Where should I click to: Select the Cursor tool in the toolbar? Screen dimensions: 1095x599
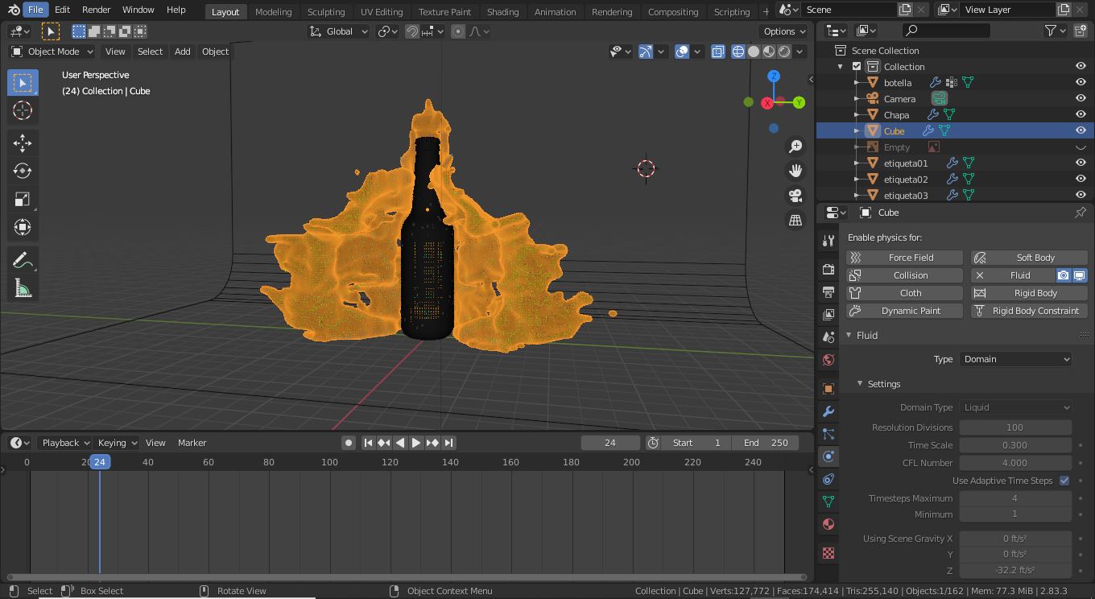click(x=23, y=111)
